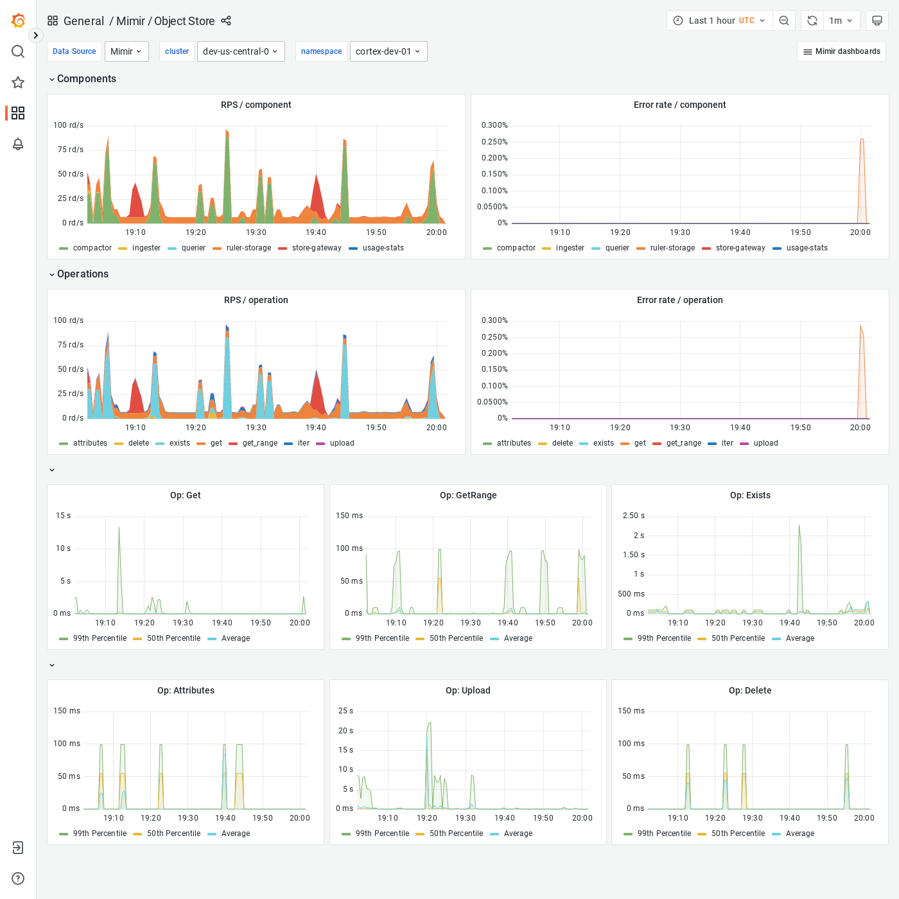The height and width of the screenshot is (899, 899).
Task: Open Alerting via the bell icon
Action: click(17, 144)
